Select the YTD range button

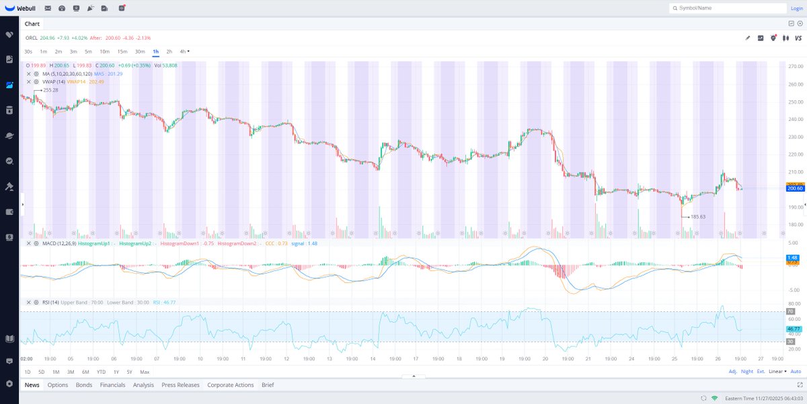tap(102, 372)
